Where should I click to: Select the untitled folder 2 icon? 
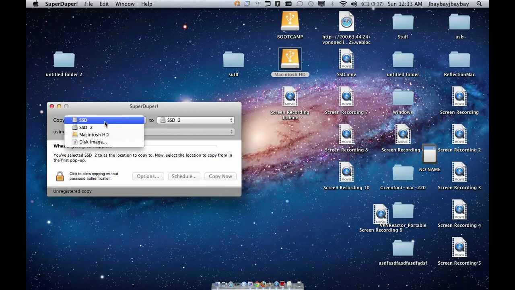pyautogui.click(x=64, y=59)
